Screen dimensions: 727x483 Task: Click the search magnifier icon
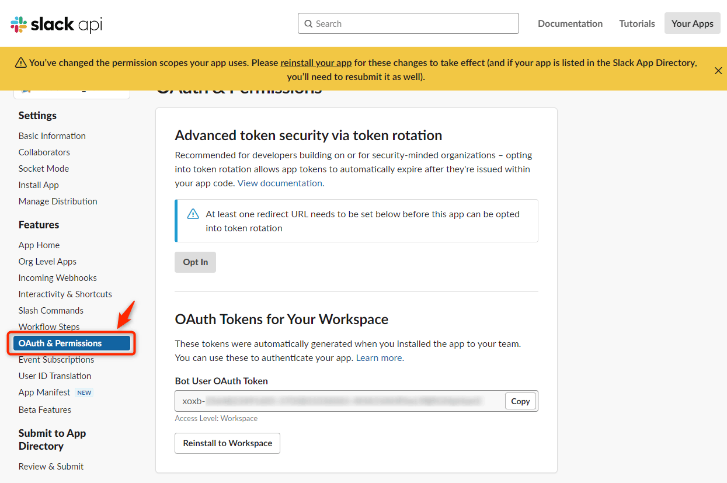point(308,24)
